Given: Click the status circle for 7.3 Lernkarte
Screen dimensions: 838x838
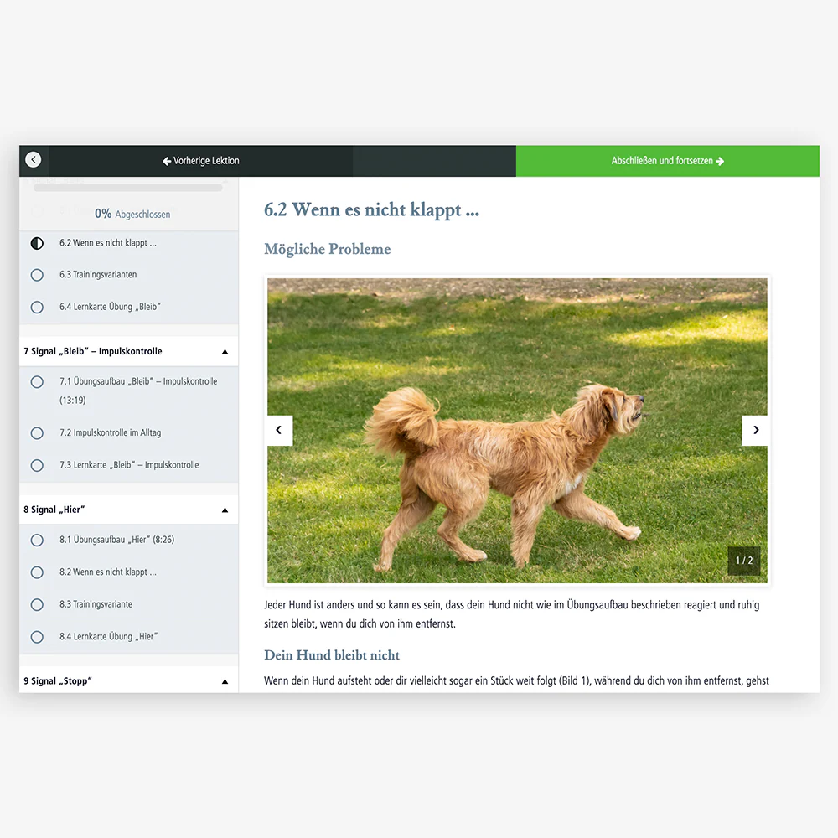Looking at the screenshot, I should (37, 465).
